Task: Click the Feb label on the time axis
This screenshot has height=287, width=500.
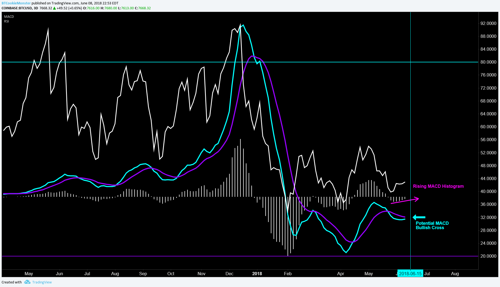Action: [288, 274]
